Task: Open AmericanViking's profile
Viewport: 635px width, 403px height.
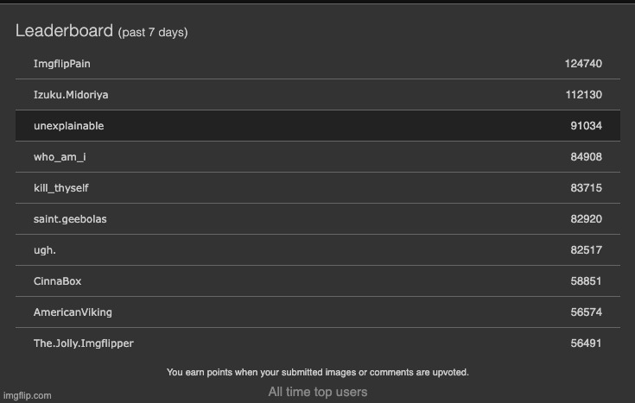Action: click(73, 312)
